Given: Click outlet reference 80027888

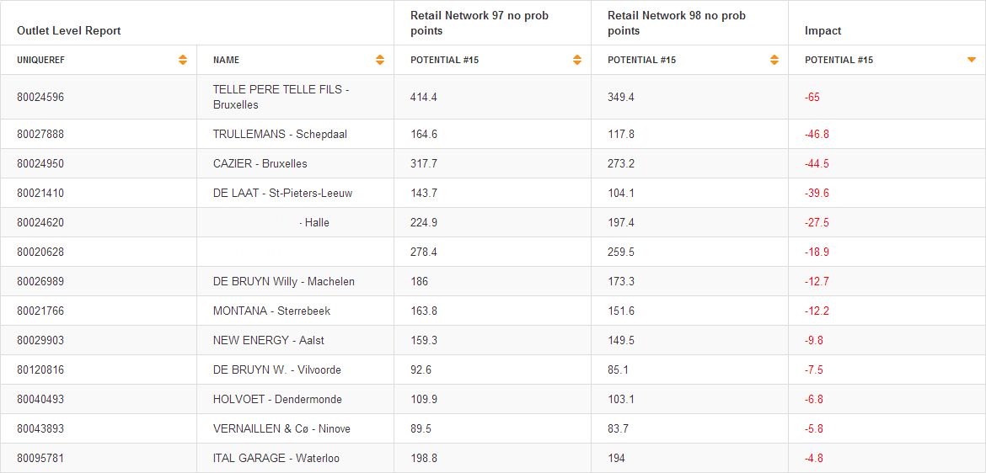Looking at the screenshot, I should pyautogui.click(x=40, y=135).
